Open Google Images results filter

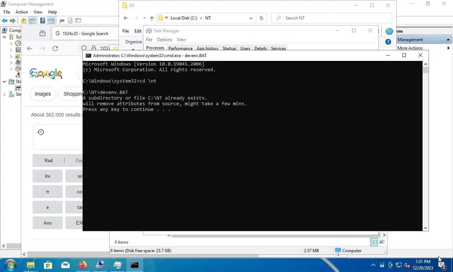pyautogui.click(x=43, y=94)
